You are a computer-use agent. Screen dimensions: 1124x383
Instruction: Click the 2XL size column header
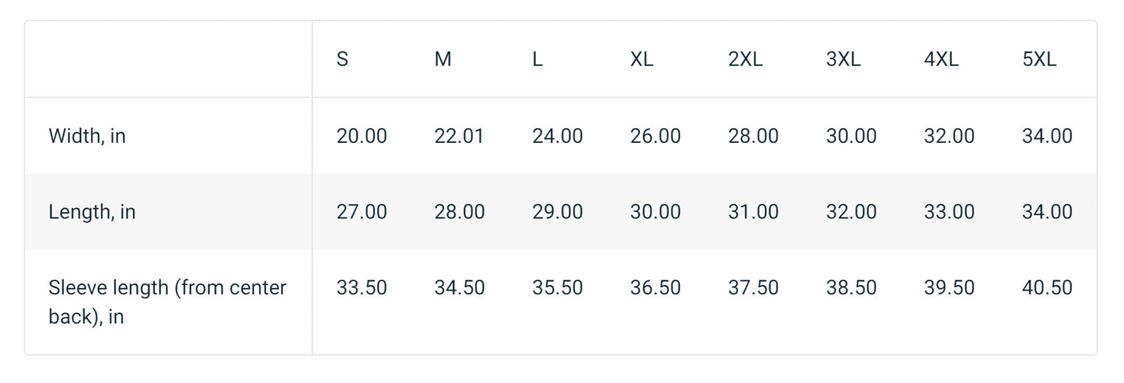pyautogui.click(x=745, y=60)
